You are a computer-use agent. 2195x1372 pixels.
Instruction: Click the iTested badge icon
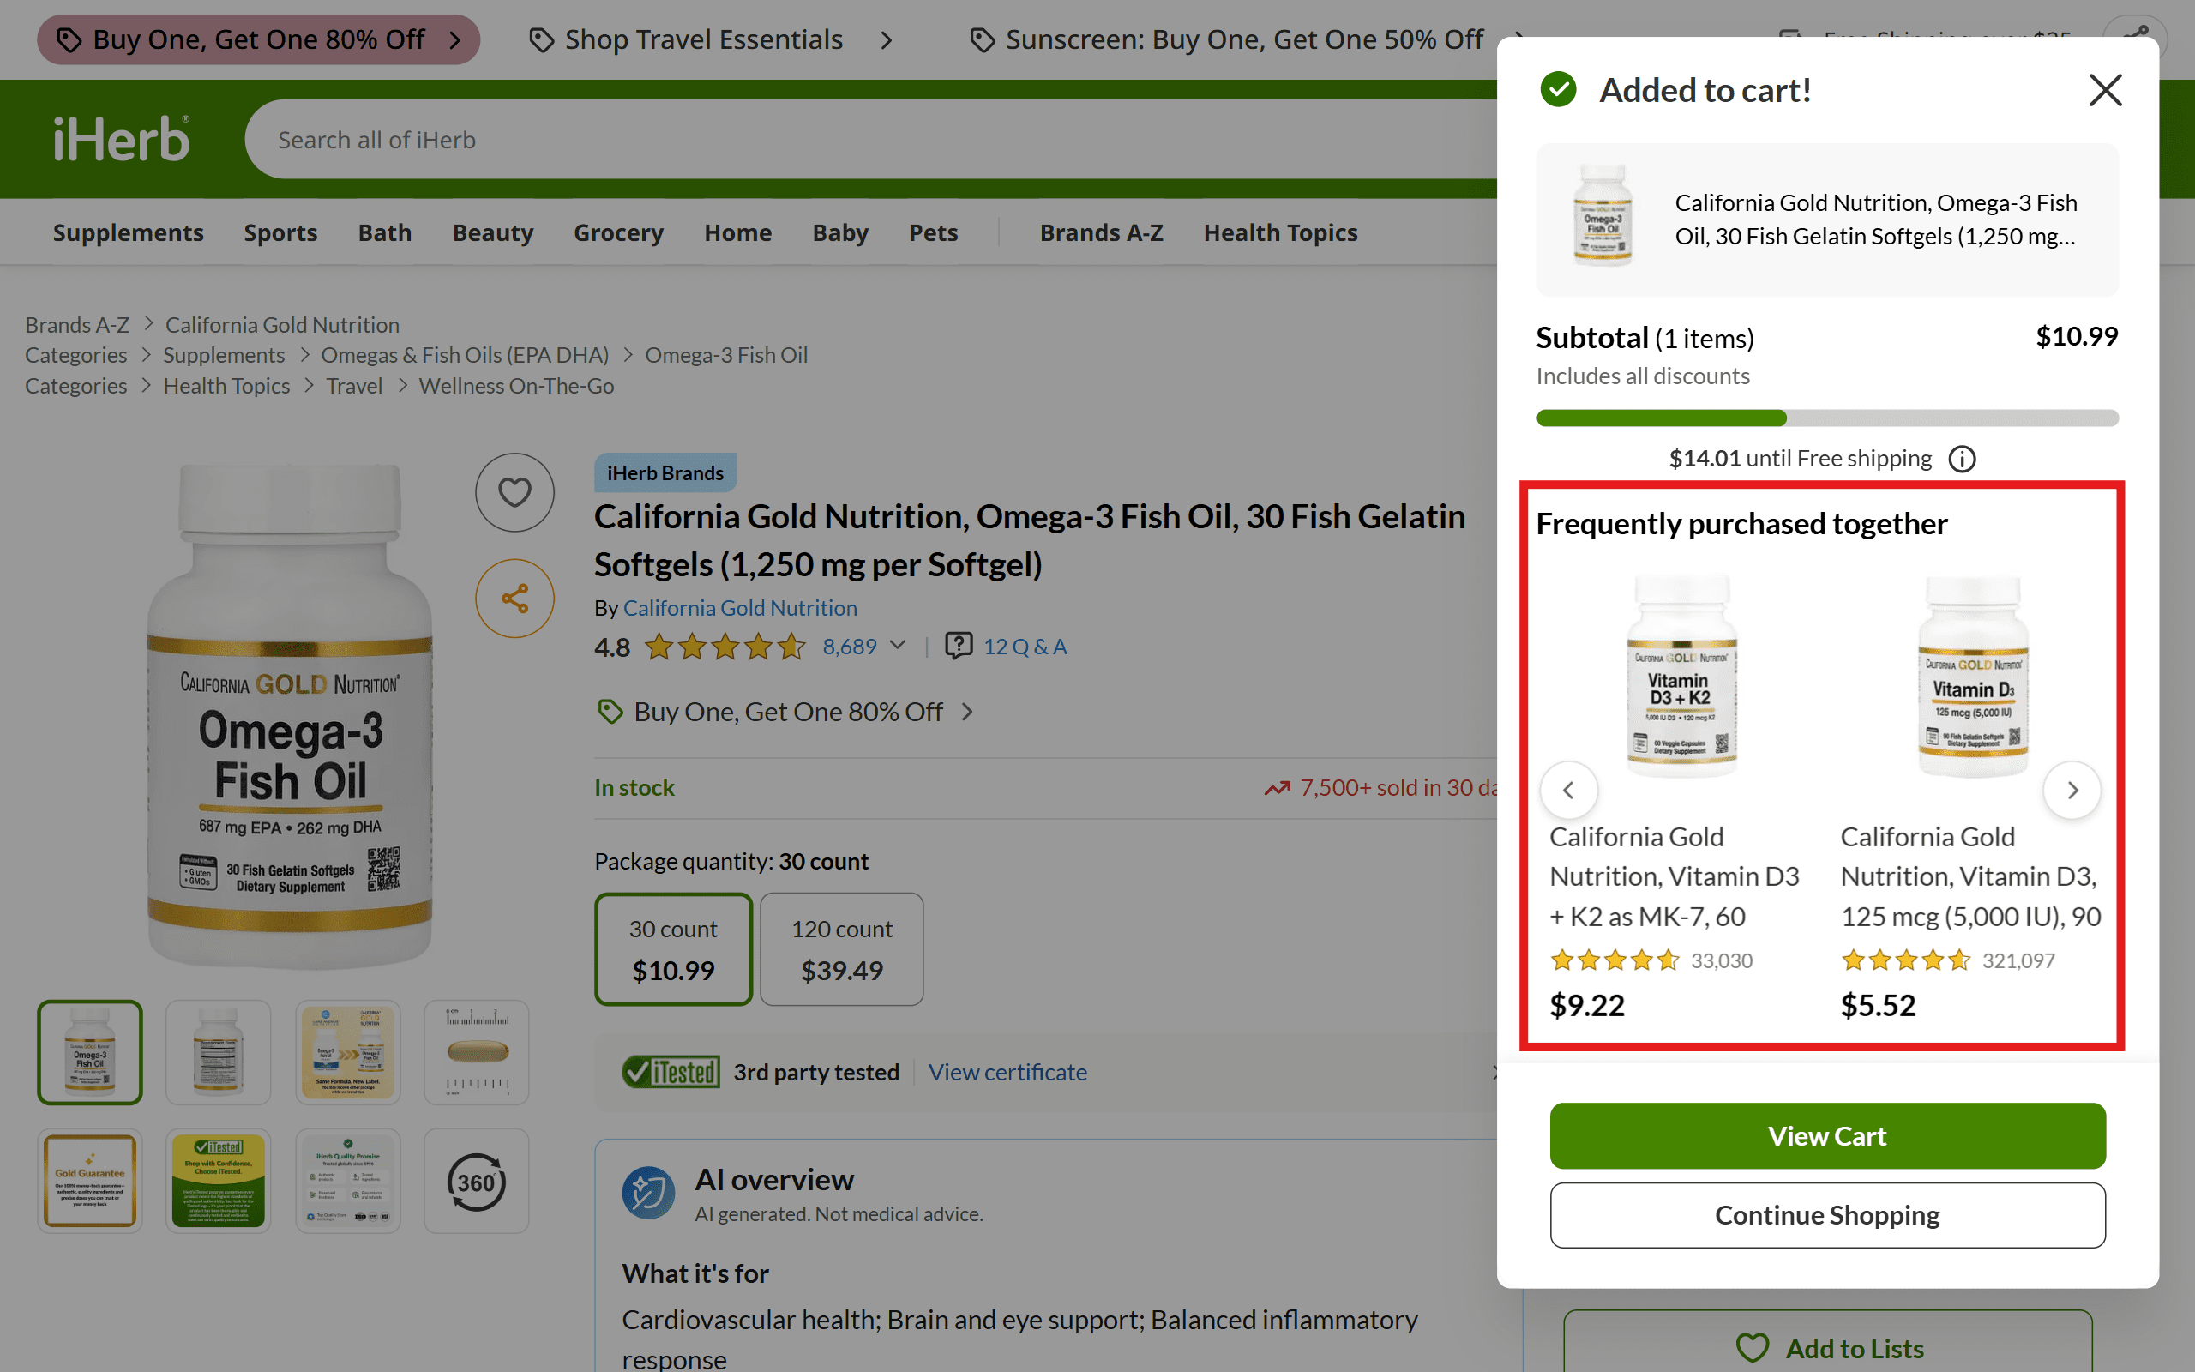(x=671, y=1072)
